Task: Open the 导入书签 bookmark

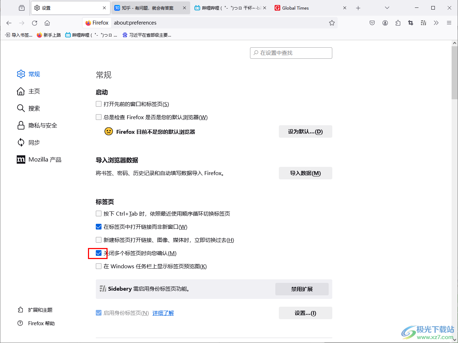Action: point(19,35)
